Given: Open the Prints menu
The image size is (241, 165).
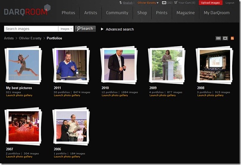Looking at the screenshot, I should point(161,13).
